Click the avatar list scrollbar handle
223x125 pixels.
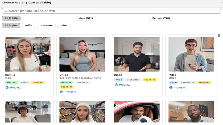pos(219,35)
